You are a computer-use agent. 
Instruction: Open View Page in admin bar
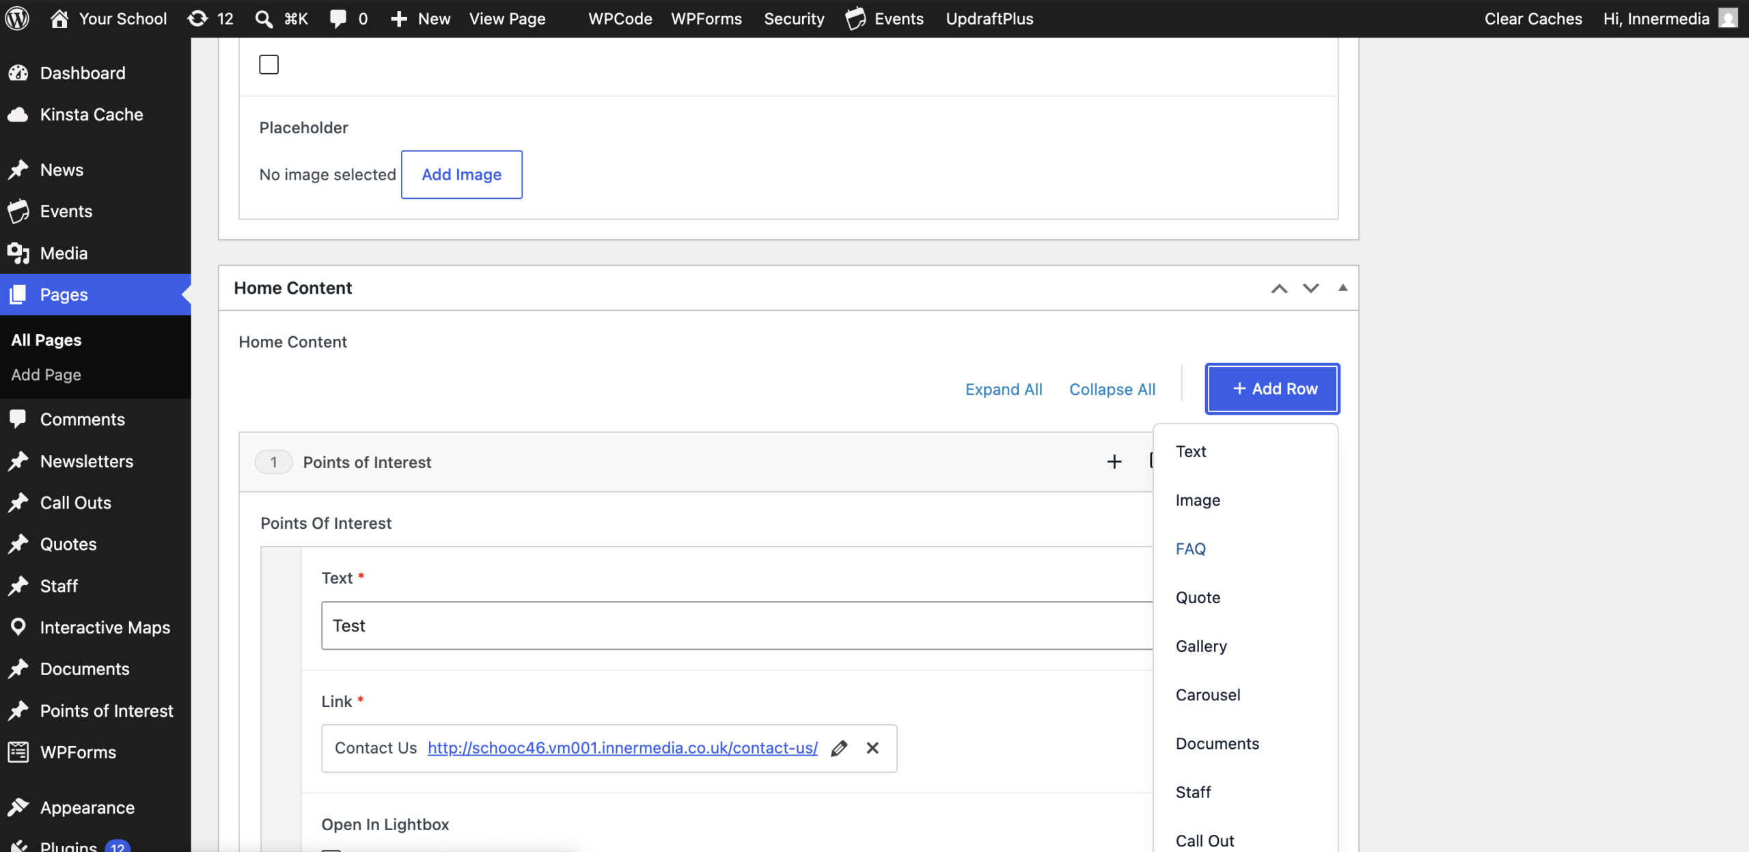click(507, 18)
